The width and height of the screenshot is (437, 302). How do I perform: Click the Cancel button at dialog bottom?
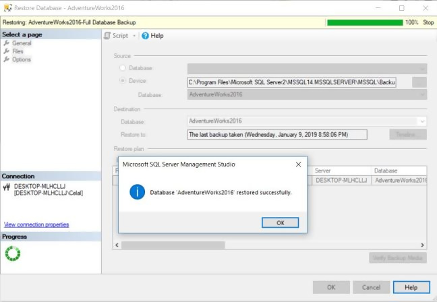coord(371,287)
